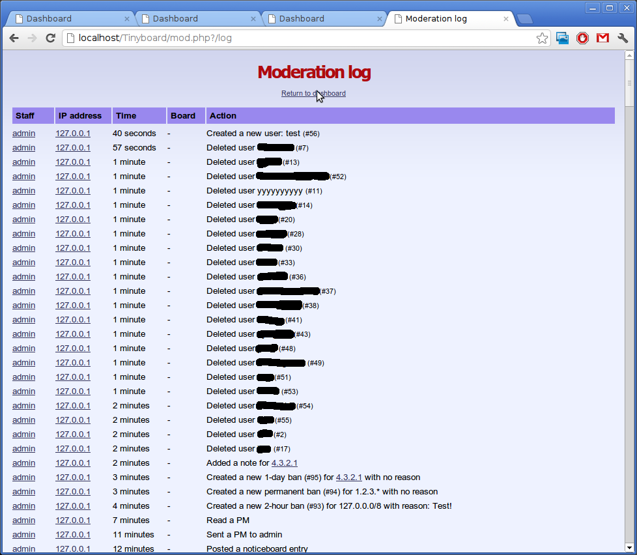Bookmark this page with the star icon

(542, 38)
